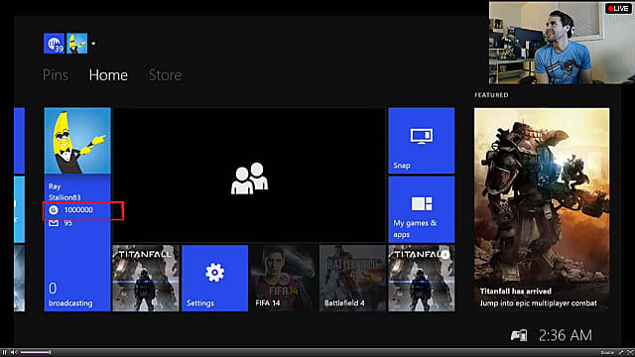The image size is (635, 357).
Task: Mute the video using speaker icon
Action: (x=14, y=353)
